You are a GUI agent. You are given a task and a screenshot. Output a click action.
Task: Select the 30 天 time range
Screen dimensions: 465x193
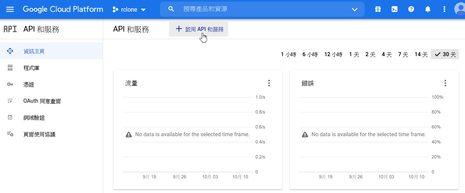point(445,54)
